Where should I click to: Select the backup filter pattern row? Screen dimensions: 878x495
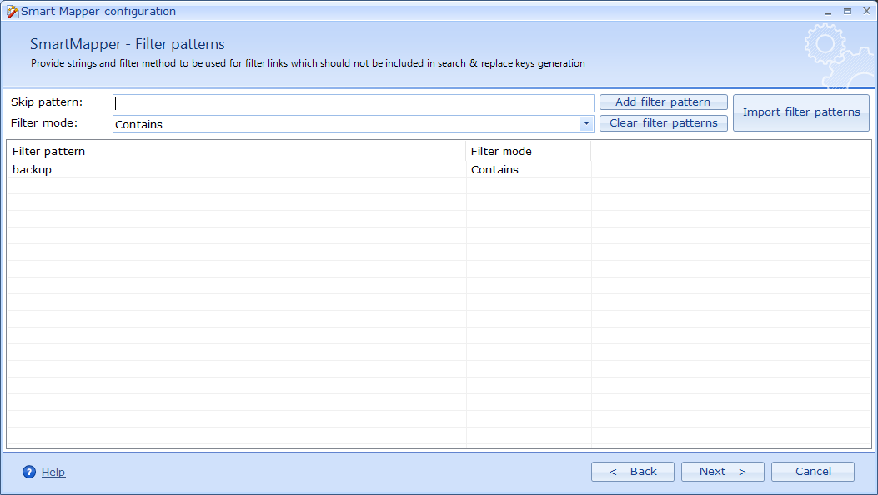439,169
